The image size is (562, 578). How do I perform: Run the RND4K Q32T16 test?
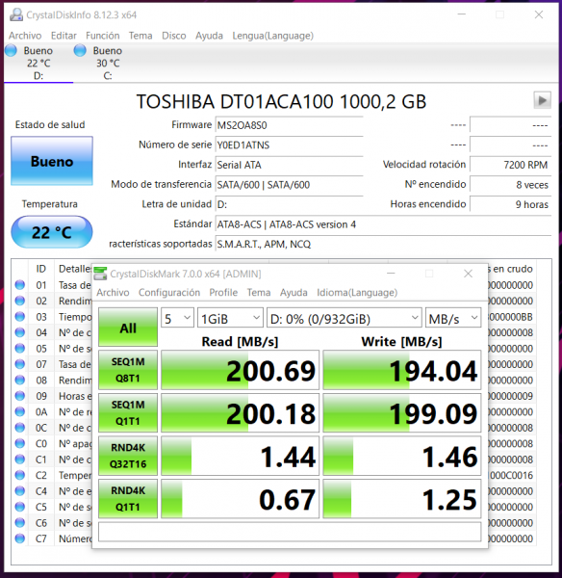click(128, 456)
